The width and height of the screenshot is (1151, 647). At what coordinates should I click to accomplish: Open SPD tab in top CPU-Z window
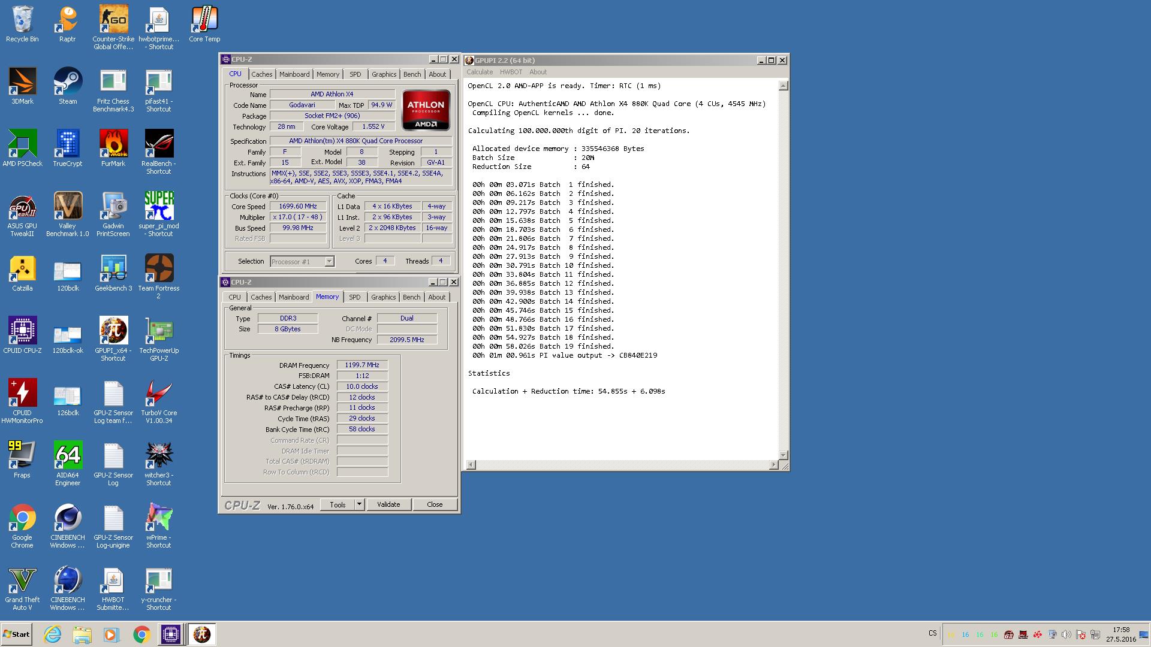355,74
